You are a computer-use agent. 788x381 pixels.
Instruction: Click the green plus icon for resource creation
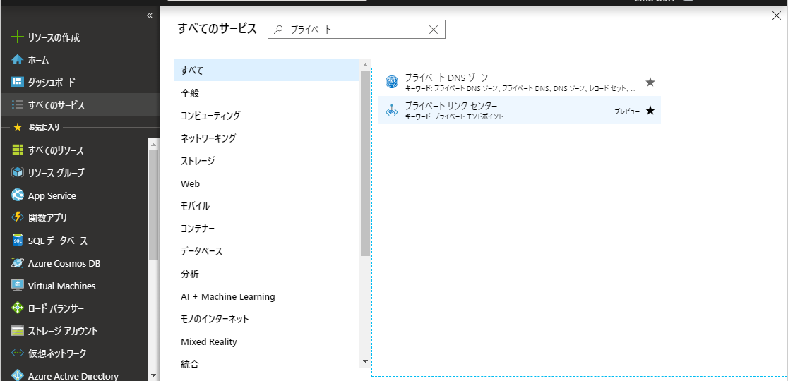(x=18, y=37)
